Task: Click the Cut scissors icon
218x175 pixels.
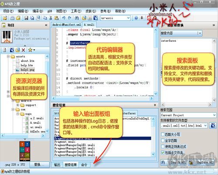Action: click(51, 18)
